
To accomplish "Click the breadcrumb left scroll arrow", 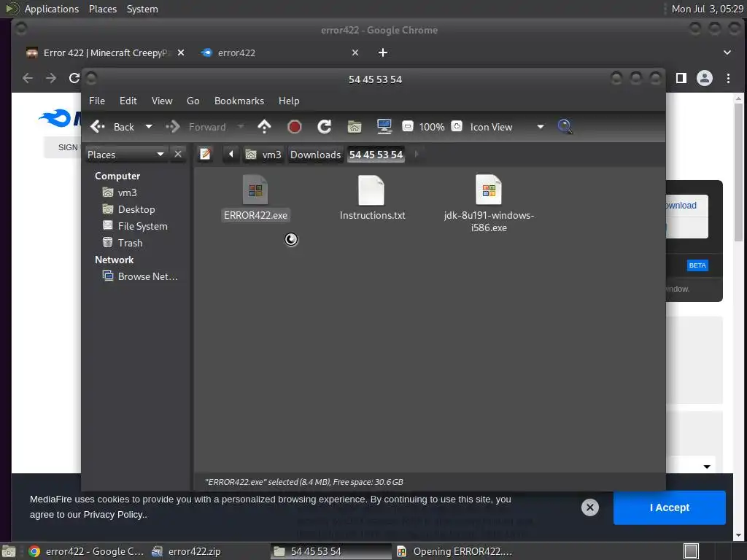I will coord(231,155).
